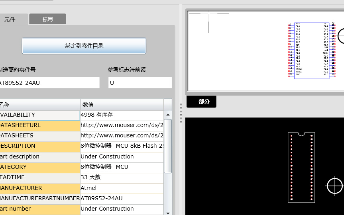Click the DIP footprint preview outline

[301, 167]
